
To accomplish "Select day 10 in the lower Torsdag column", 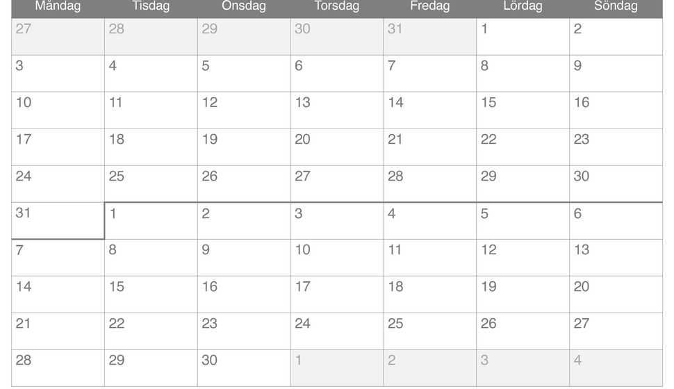I will click(336, 258).
